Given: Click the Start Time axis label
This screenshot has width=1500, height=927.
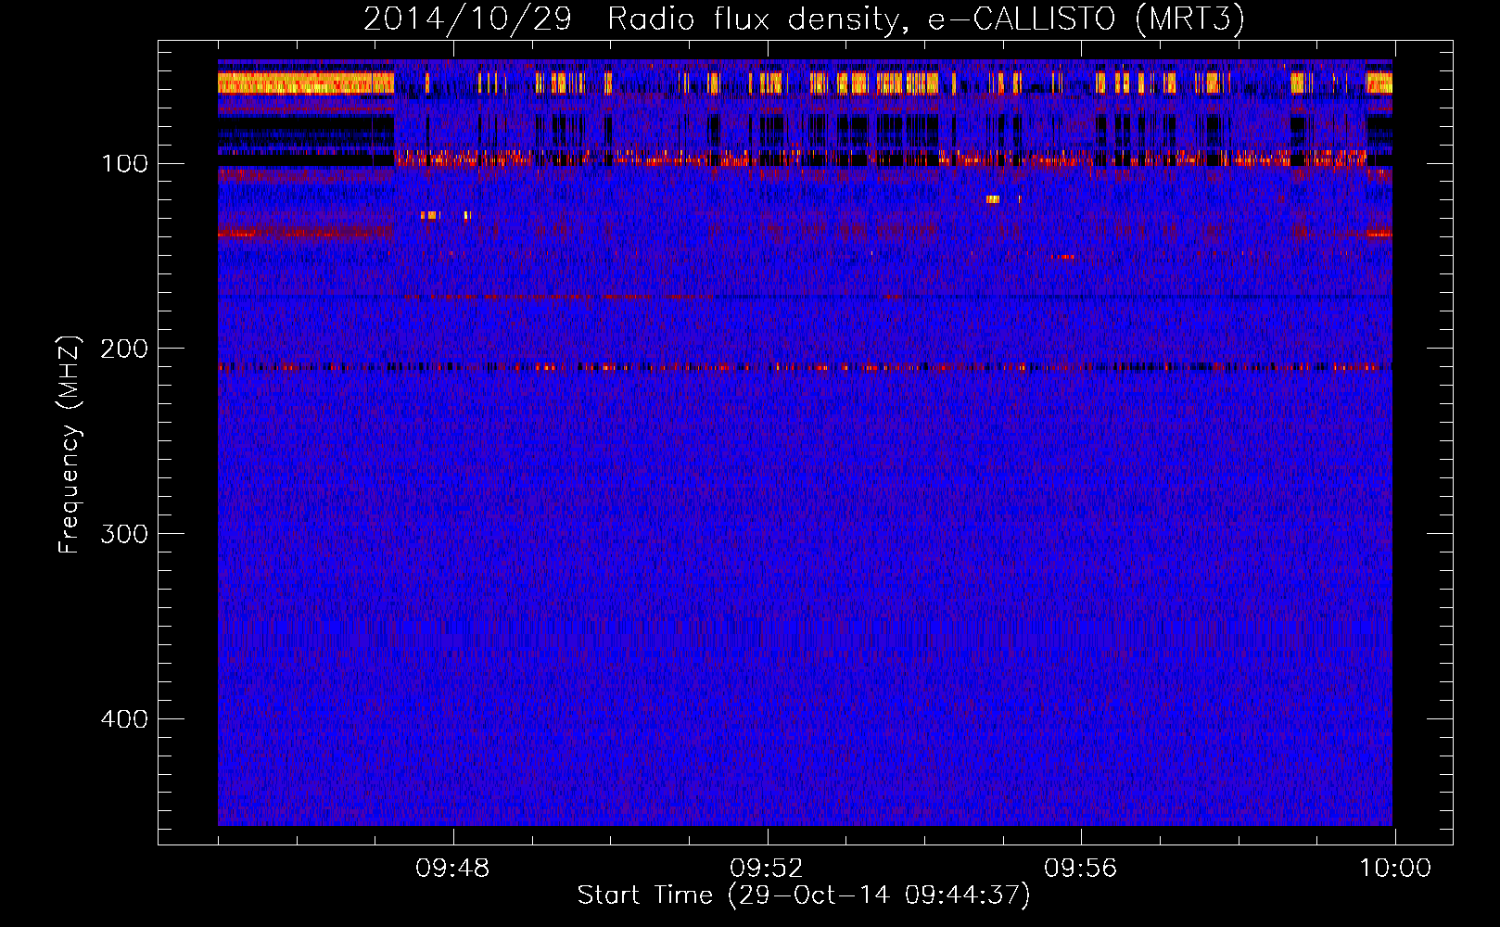Looking at the screenshot, I should tap(804, 895).
